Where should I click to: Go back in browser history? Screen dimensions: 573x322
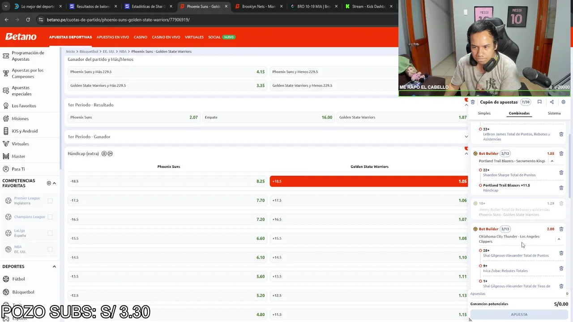(6, 20)
